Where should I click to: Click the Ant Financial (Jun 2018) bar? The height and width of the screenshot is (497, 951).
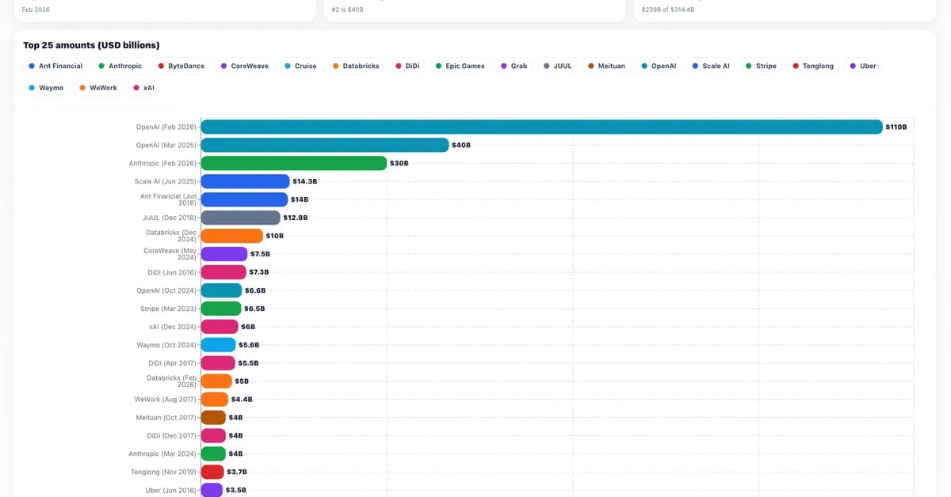click(244, 199)
